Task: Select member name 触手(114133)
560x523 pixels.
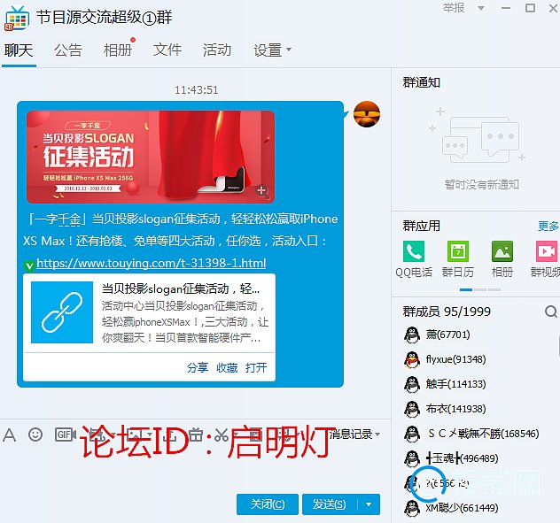Action: 455,384
